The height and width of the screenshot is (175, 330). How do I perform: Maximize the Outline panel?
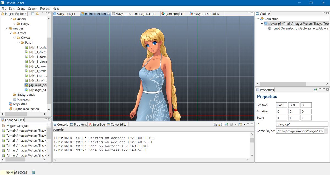(327, 13)
